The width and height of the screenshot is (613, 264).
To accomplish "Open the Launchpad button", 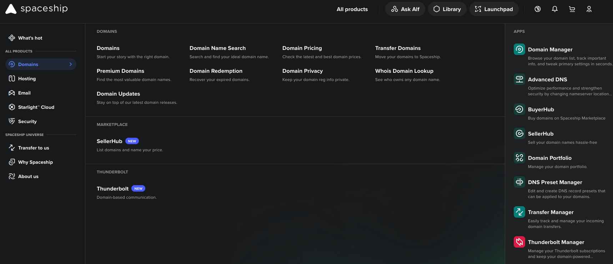I will (494, 9).
